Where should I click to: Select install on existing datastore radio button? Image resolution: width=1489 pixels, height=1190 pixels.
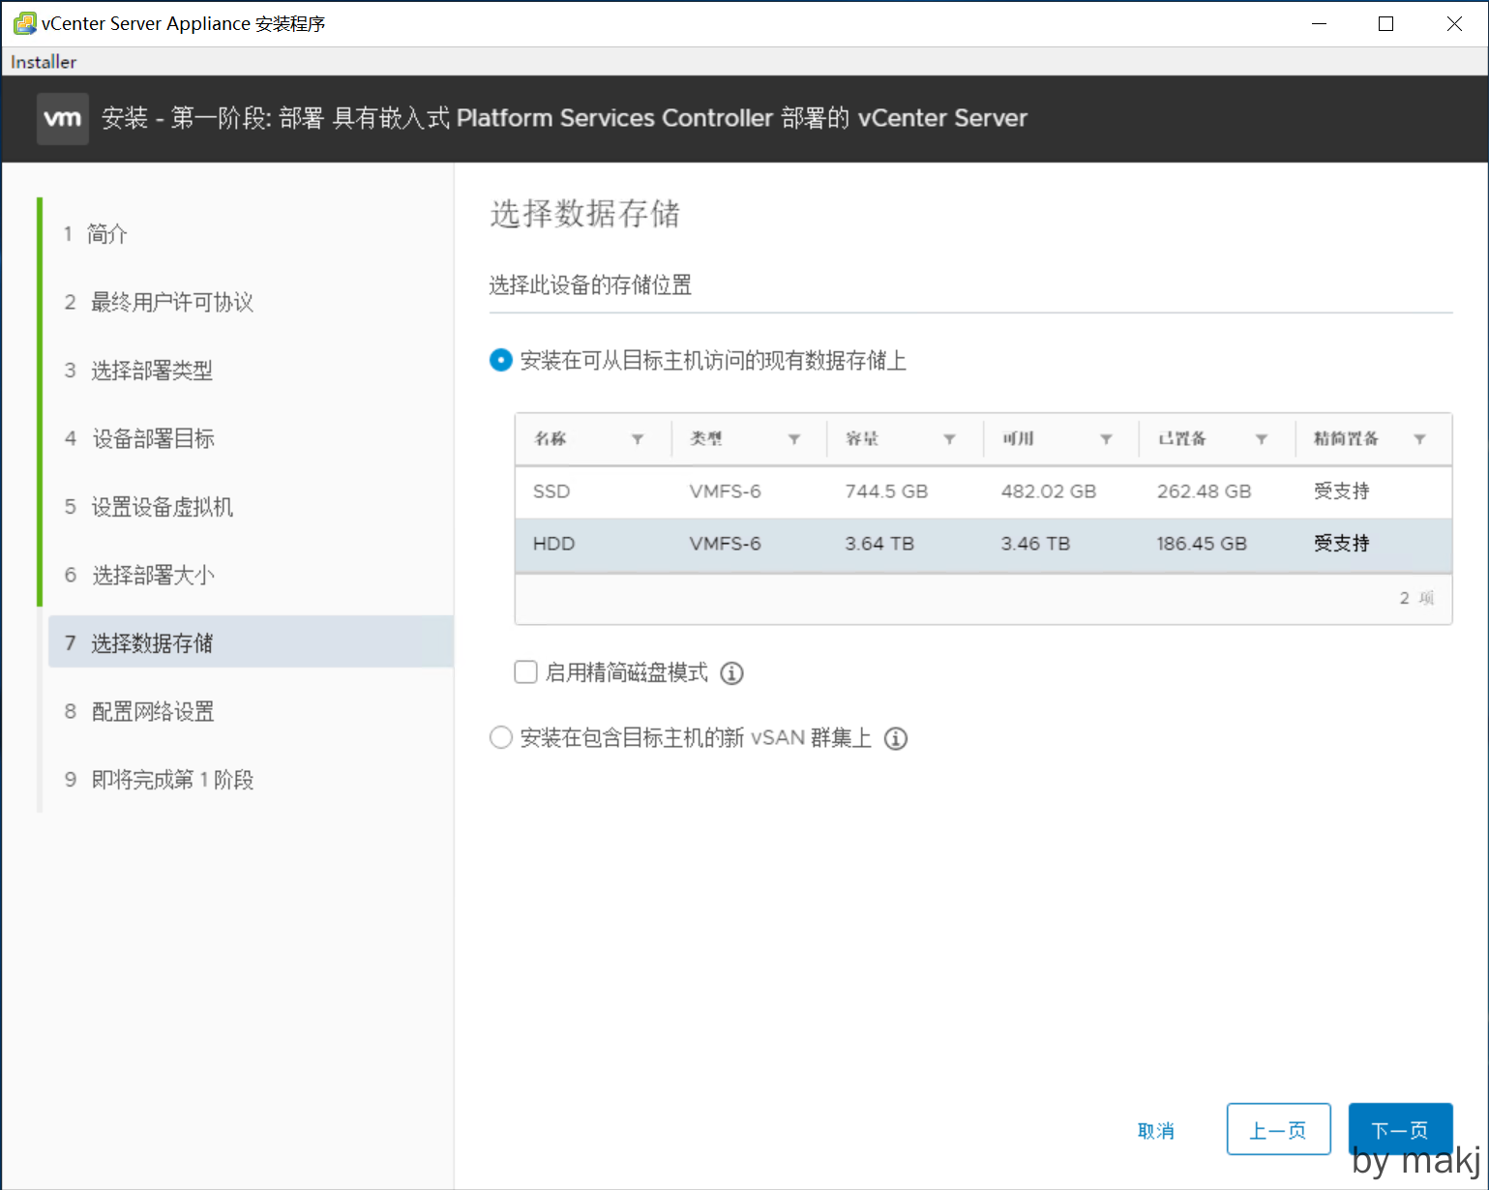click(501, 361)
